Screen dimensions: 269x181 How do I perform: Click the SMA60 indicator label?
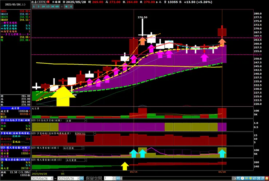4,20
